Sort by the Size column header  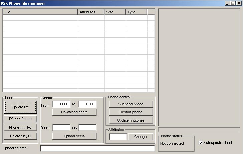click(115, 12)
